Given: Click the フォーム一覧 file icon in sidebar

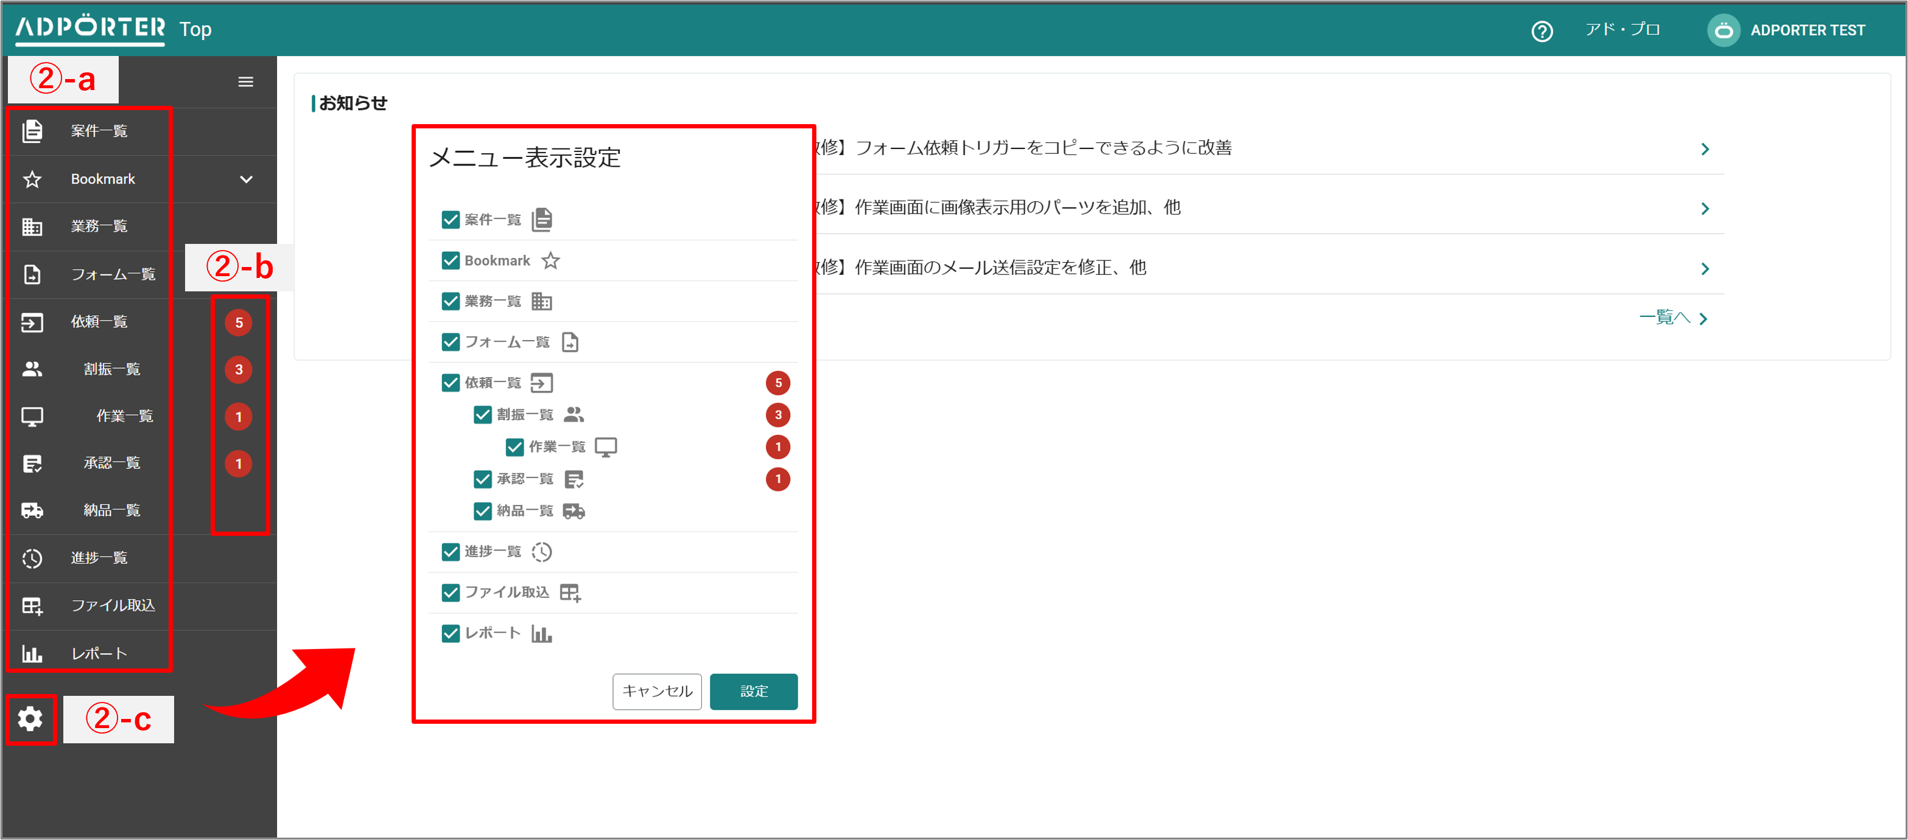Looking at the screenshot, I should click(32, 274).
